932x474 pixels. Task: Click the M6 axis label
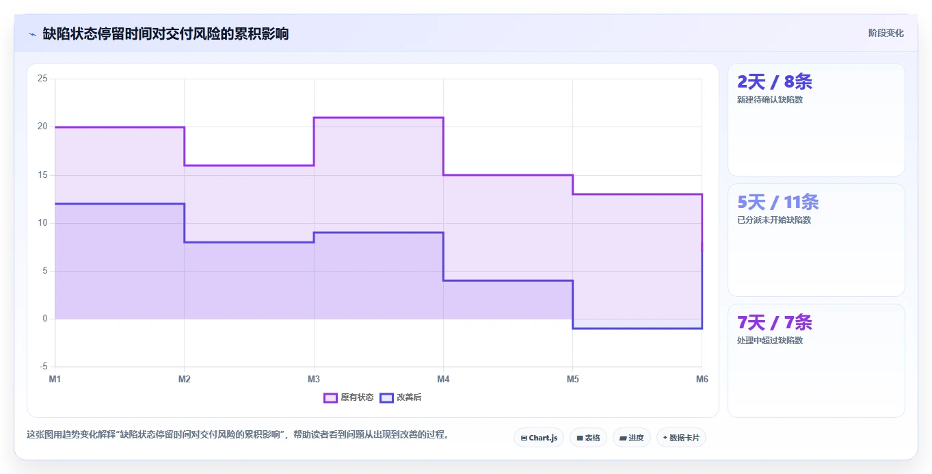click(702, 379)
